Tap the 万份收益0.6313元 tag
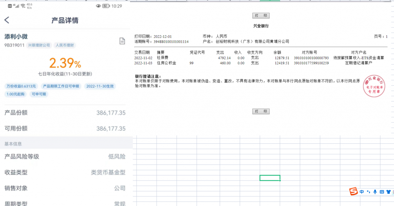The width and height of the screenshot is (394, 206). (21, 86)
